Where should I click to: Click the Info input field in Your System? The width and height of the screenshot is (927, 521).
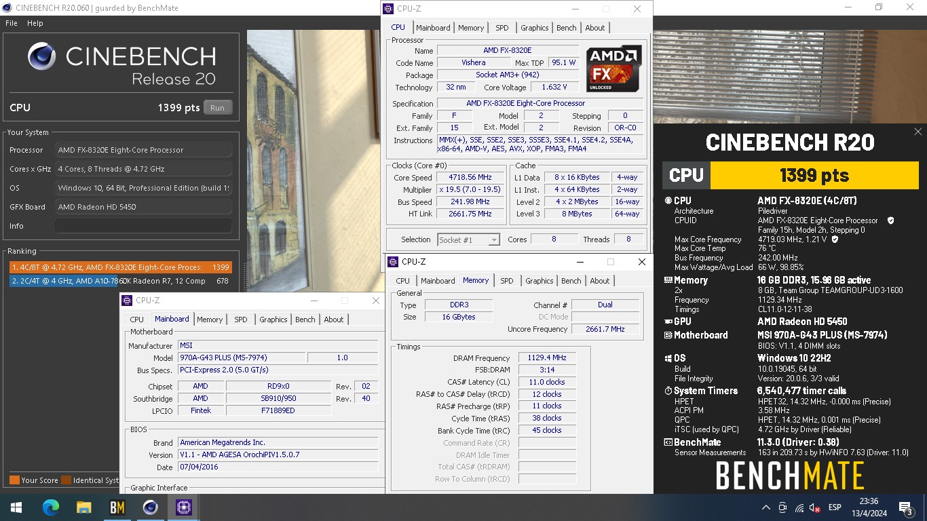(x=143, y=226)
